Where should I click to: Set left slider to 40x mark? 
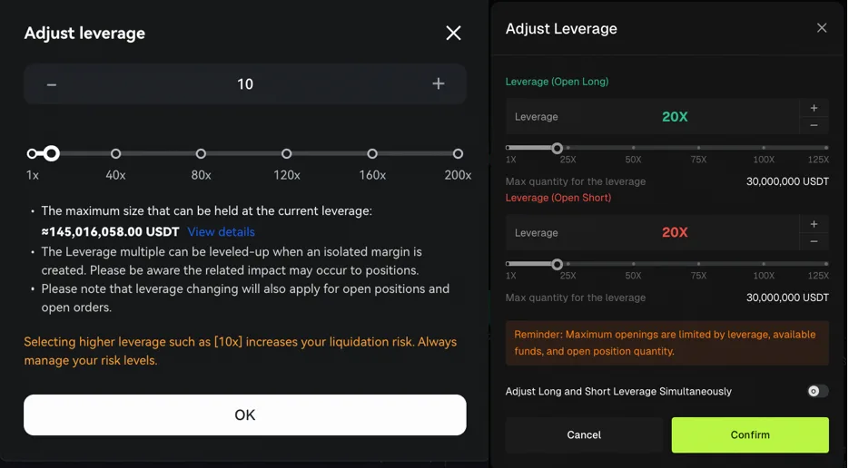(115, 154)
